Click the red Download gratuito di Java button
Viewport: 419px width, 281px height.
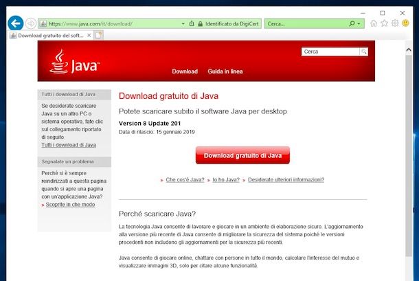click(x=242, y=155)
